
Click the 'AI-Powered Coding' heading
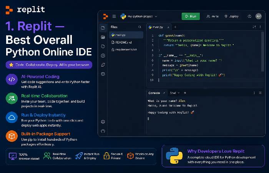point(40,77)
